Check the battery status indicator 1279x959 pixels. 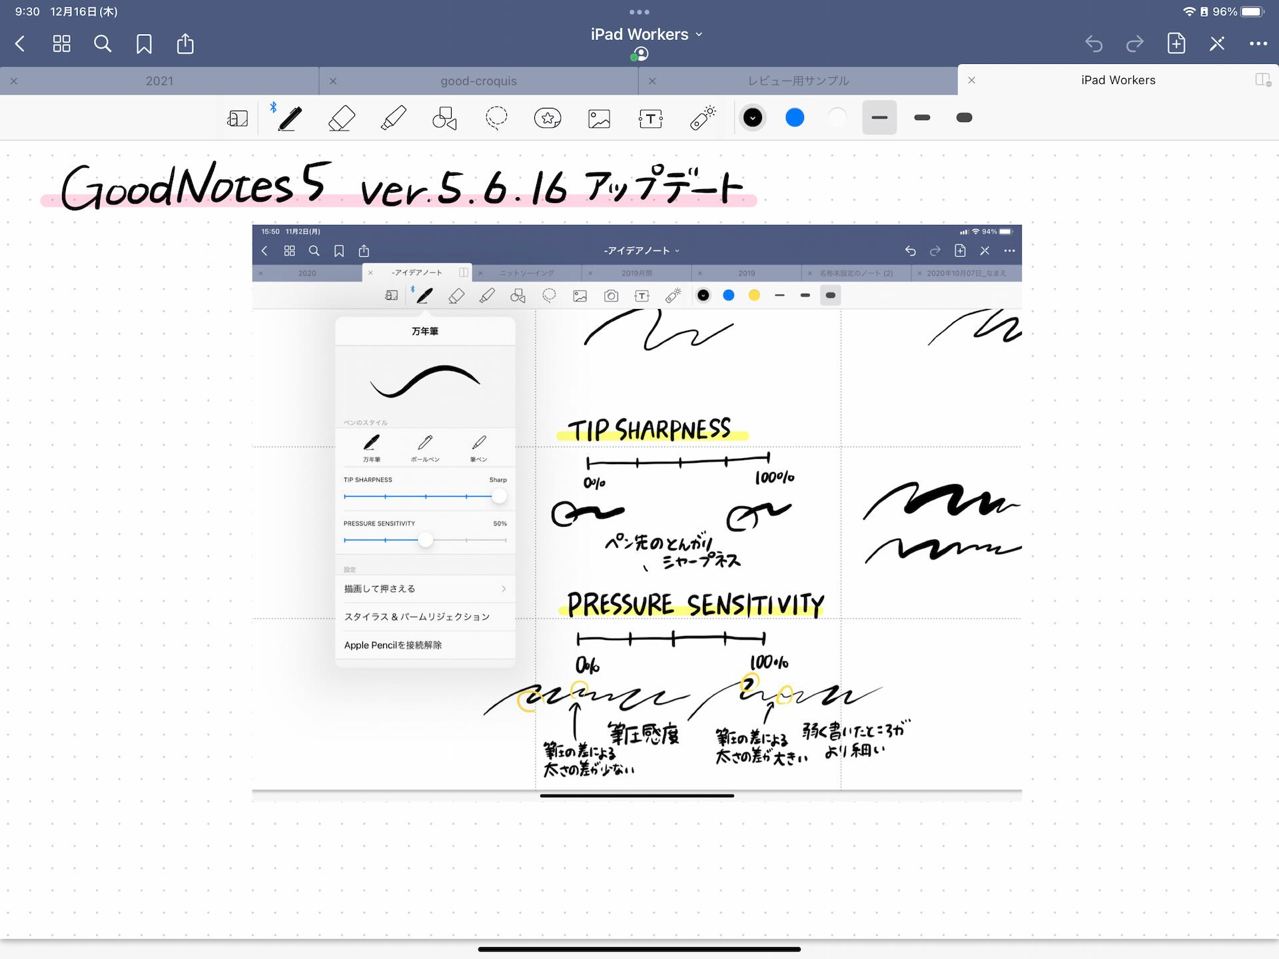click(1253, 11)
